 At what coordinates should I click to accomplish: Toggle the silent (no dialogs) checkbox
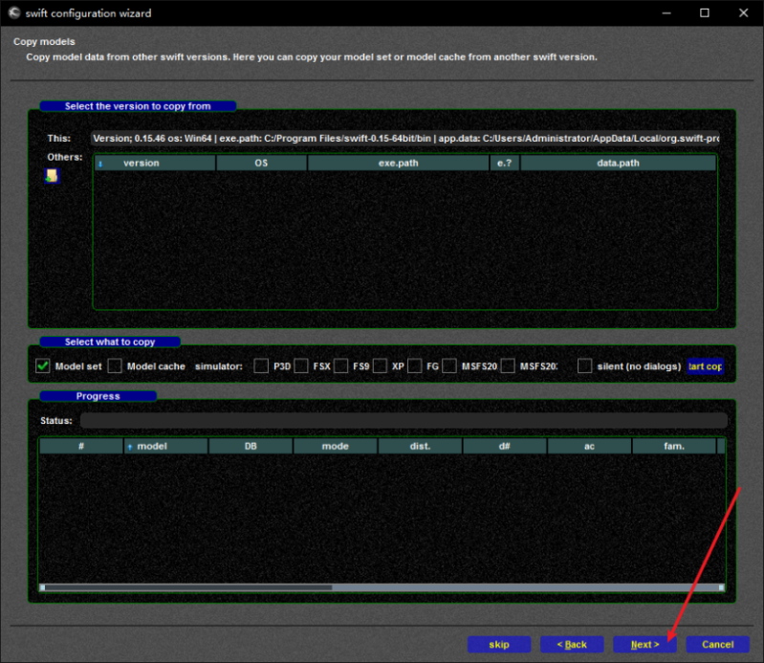click(x=584, y=365)
